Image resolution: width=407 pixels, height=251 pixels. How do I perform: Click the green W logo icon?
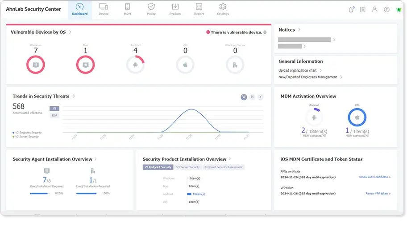click(x=399, y=10)
